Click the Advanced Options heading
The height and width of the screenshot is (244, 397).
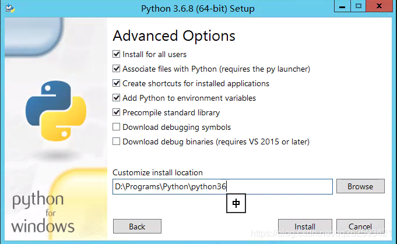174,36
